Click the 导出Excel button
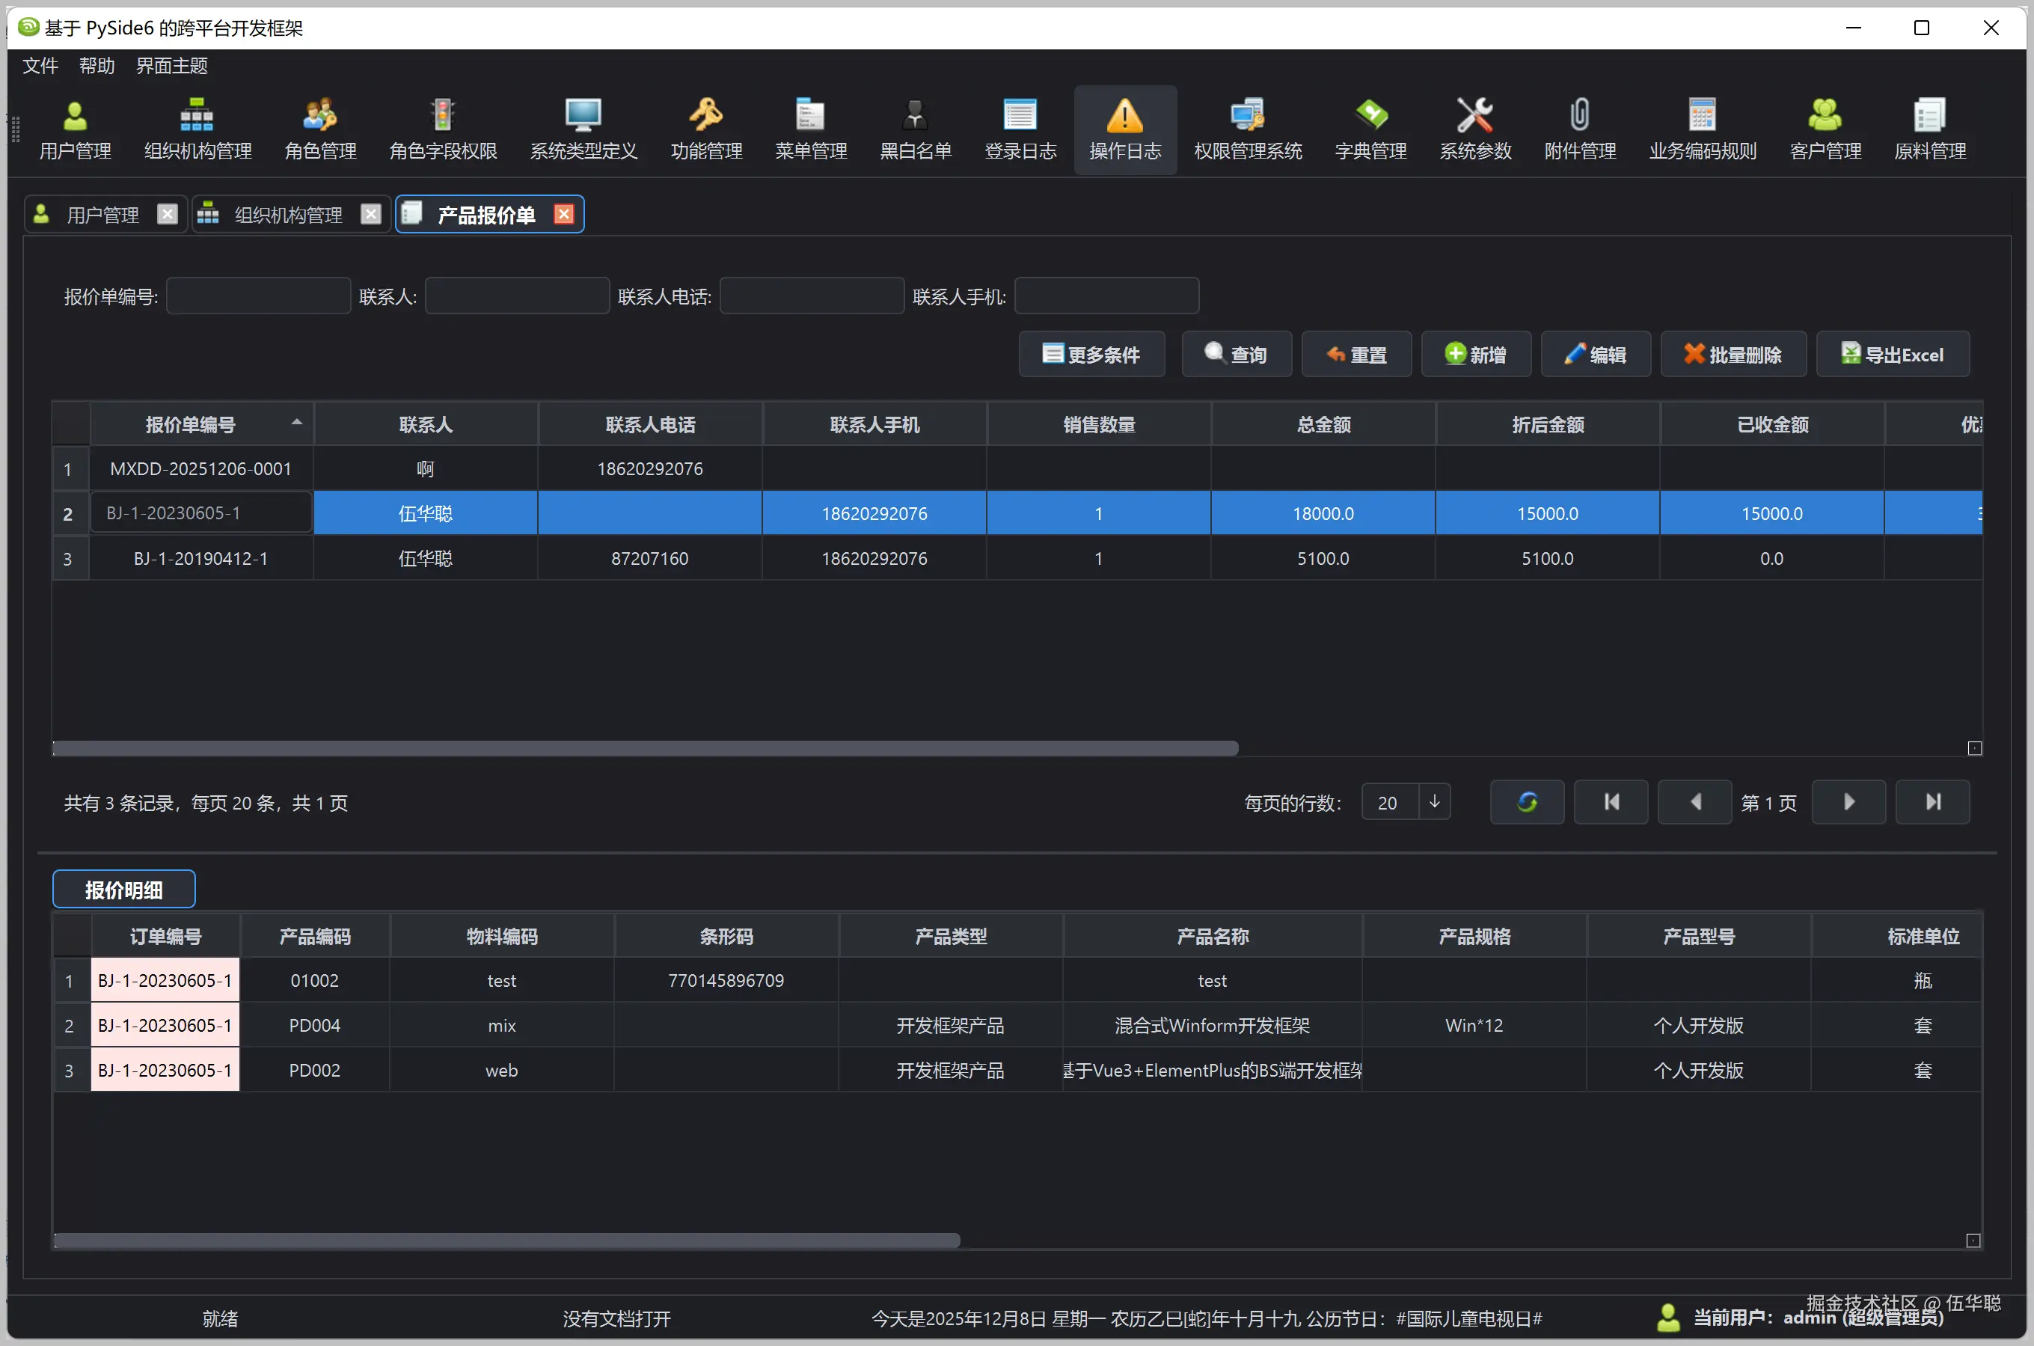The width and height of the screenshot is (2034, 1346). coord(1892,355)
